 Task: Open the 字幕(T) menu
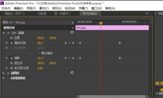point(83,8)
